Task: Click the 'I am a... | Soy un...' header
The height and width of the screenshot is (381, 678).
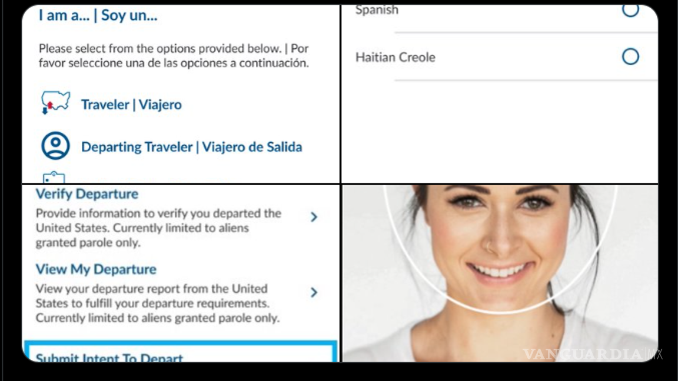Action: coord(98,15)
